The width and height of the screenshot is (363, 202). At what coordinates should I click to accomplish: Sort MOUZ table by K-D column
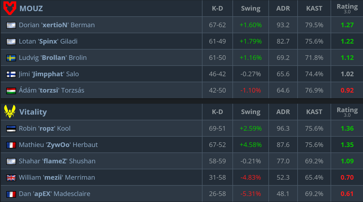(x=217, y=8)
